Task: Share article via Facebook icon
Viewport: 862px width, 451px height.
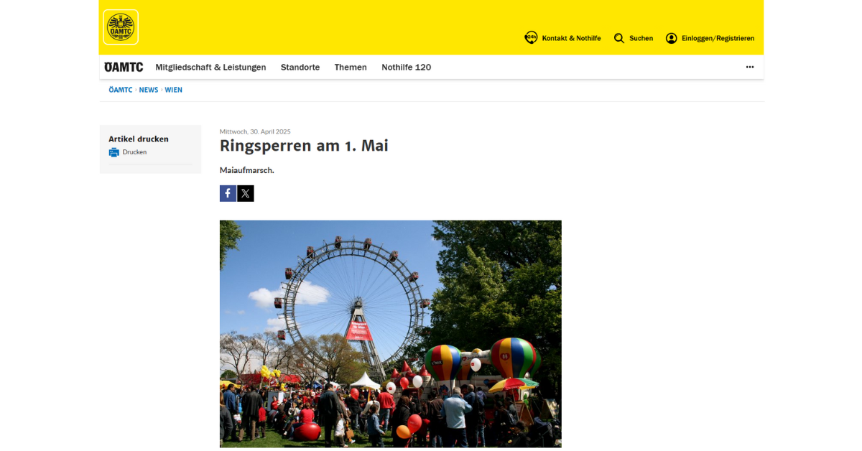Action: pyautogui.click(x=228, y=193)
